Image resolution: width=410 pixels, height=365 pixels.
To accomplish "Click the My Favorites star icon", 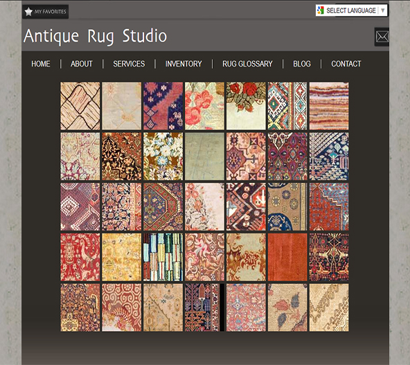I will (x=28, y=12).
